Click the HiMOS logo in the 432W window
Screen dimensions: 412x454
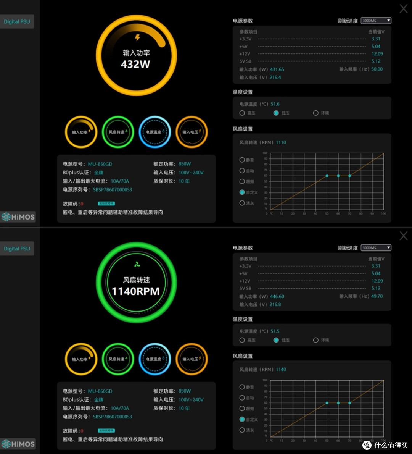point(18,217)
